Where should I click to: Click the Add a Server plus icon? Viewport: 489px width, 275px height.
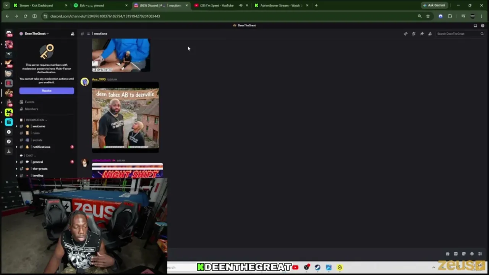click(9, 132)
